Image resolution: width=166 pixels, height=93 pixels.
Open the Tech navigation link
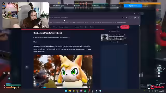point(82,27)
